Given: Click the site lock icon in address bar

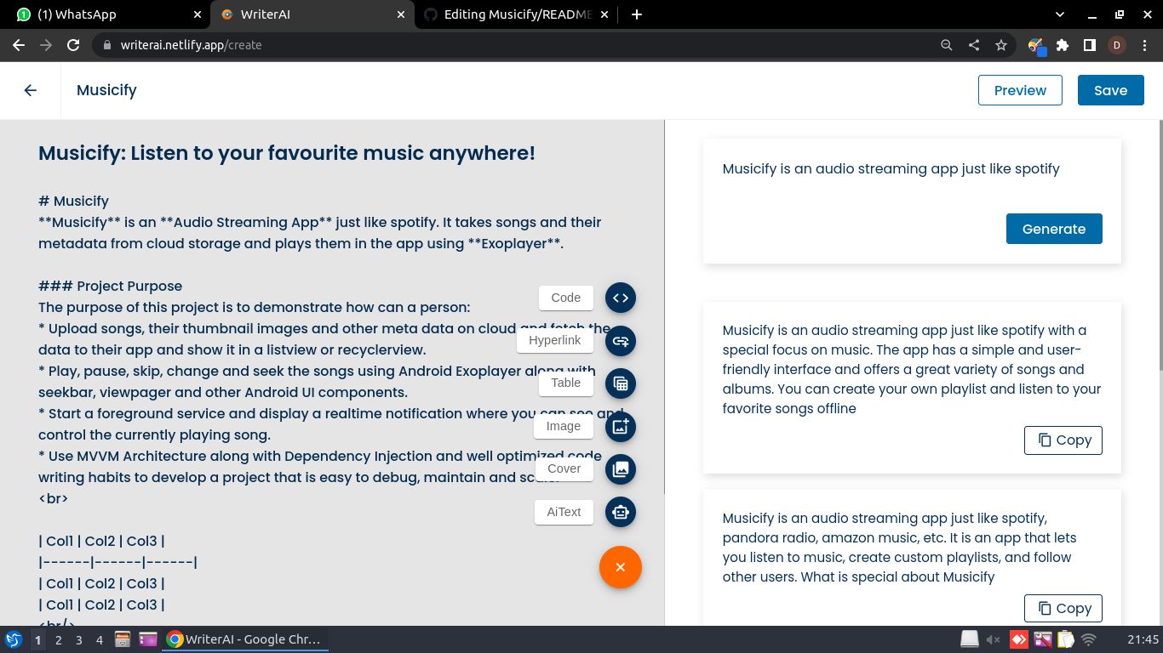Looking at the screenshot, I should coord(106,45).
